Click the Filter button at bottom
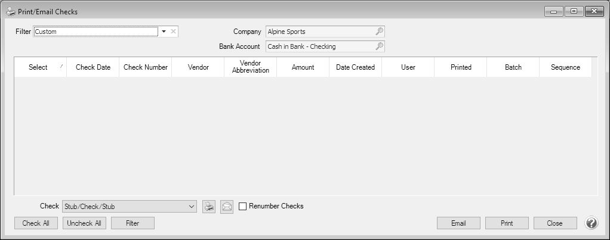This screenshot has height=240, width=610. 133,223
